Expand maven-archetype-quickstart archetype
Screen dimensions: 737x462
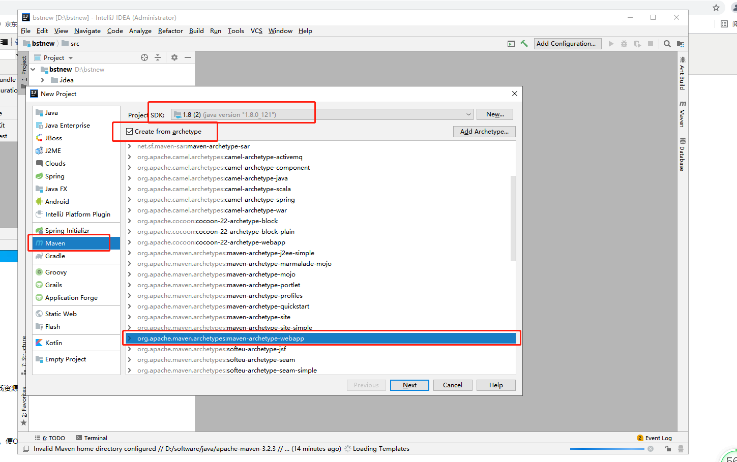[x=130, y=306]
